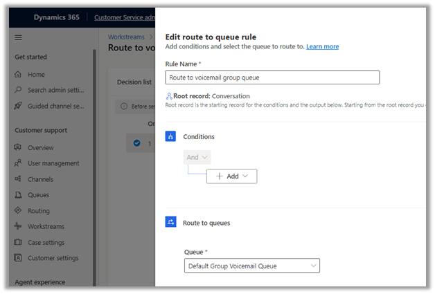This screenshot has width=435, height=294.
Task: Click the Channels icon in sidebar
Action: coord(19,180)
